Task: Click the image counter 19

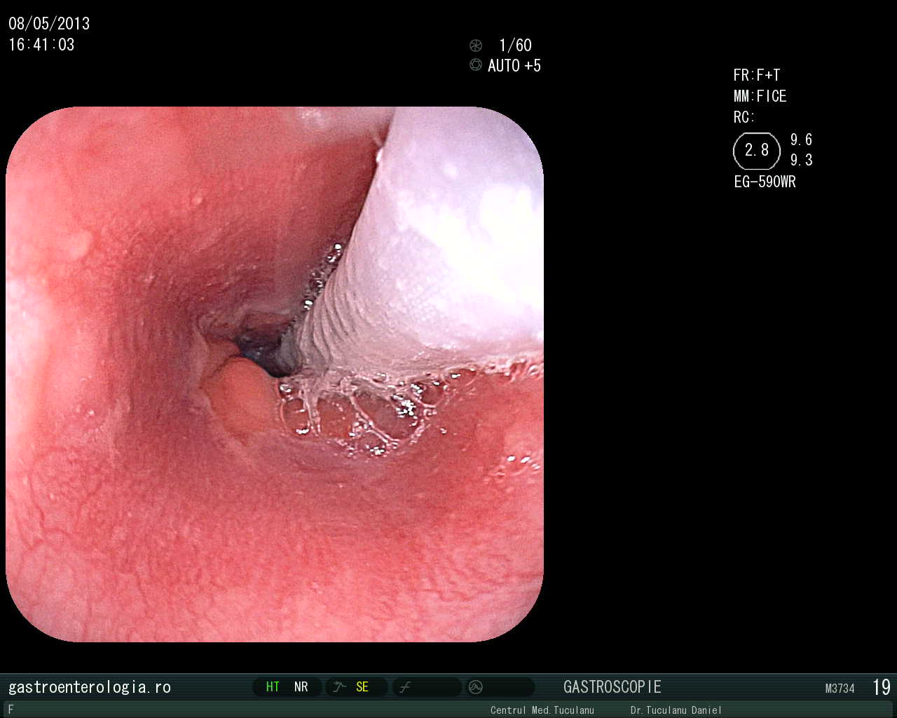Action: 882,687
